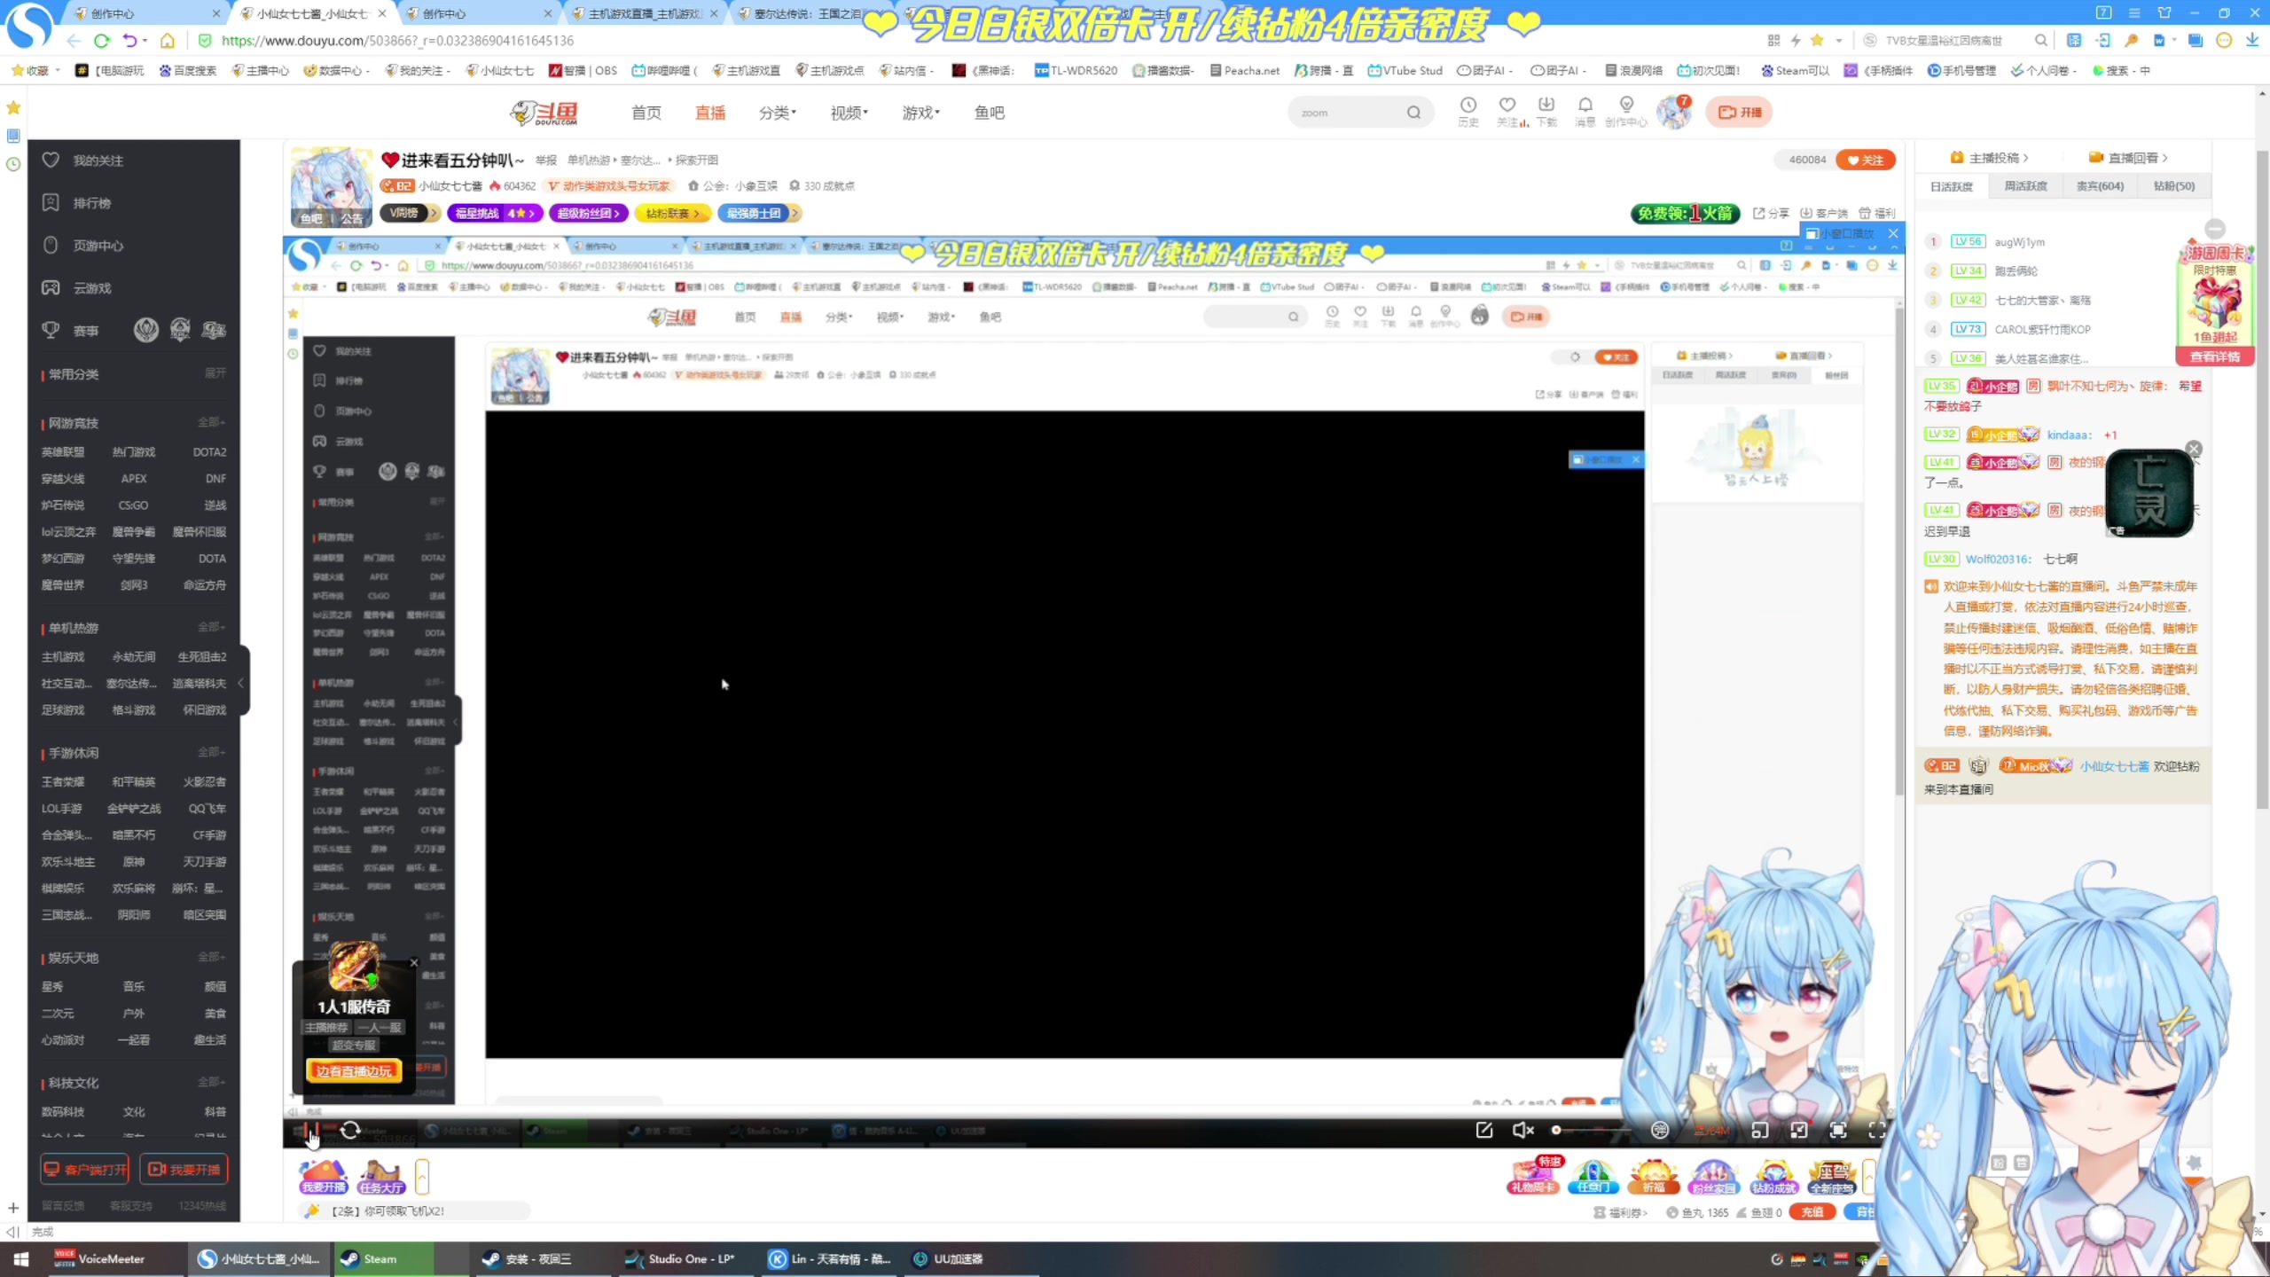
Task: Expand the 游戏 navigation dropdown
Action: tap(920, 113)
